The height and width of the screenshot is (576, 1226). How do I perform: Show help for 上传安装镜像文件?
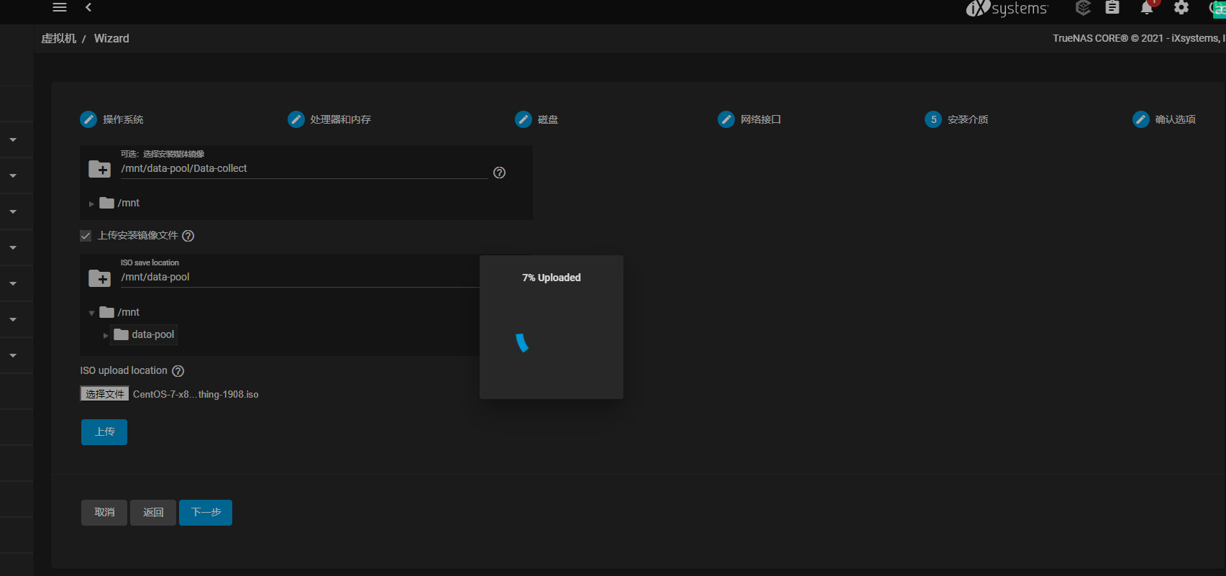tap(188, 236)
